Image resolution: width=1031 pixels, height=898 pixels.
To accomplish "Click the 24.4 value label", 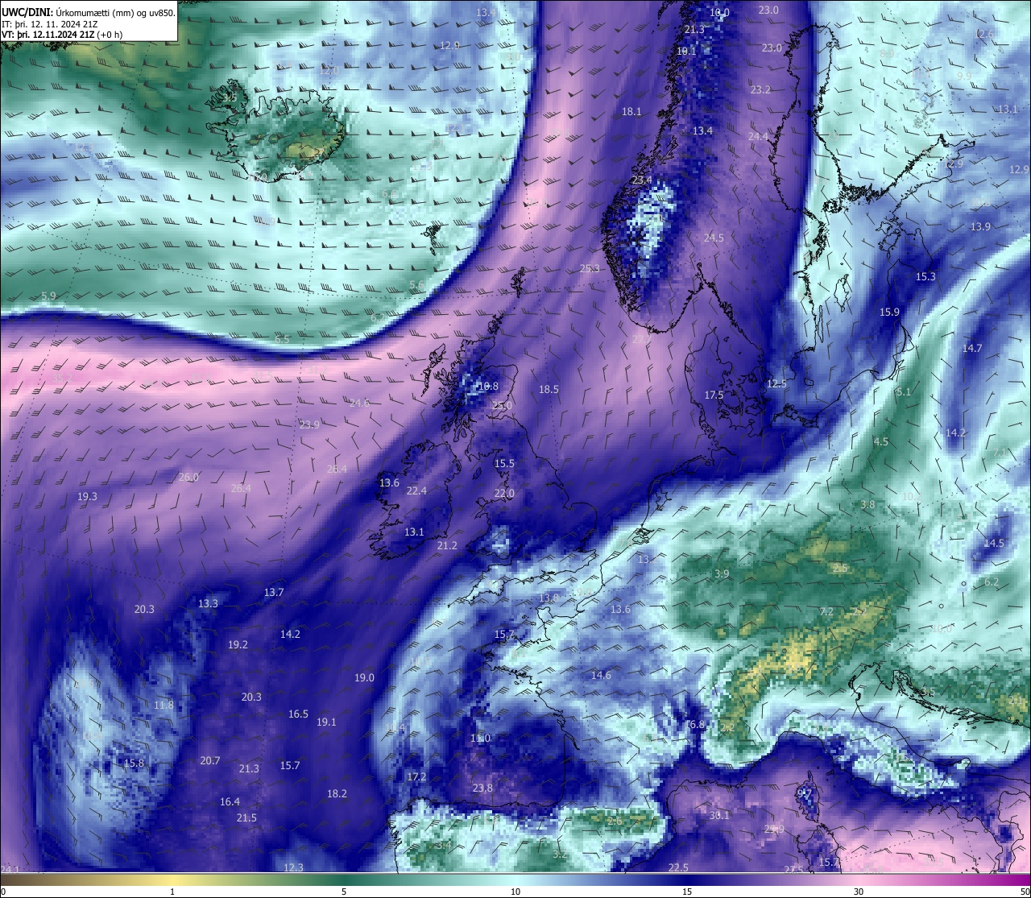I will 758,136.
